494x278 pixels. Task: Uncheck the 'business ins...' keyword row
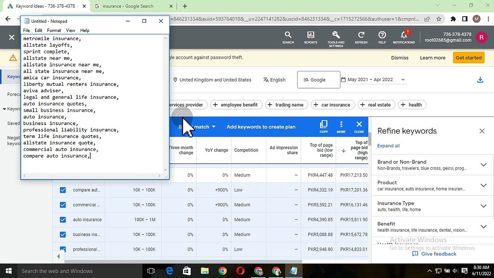[63, 234]
